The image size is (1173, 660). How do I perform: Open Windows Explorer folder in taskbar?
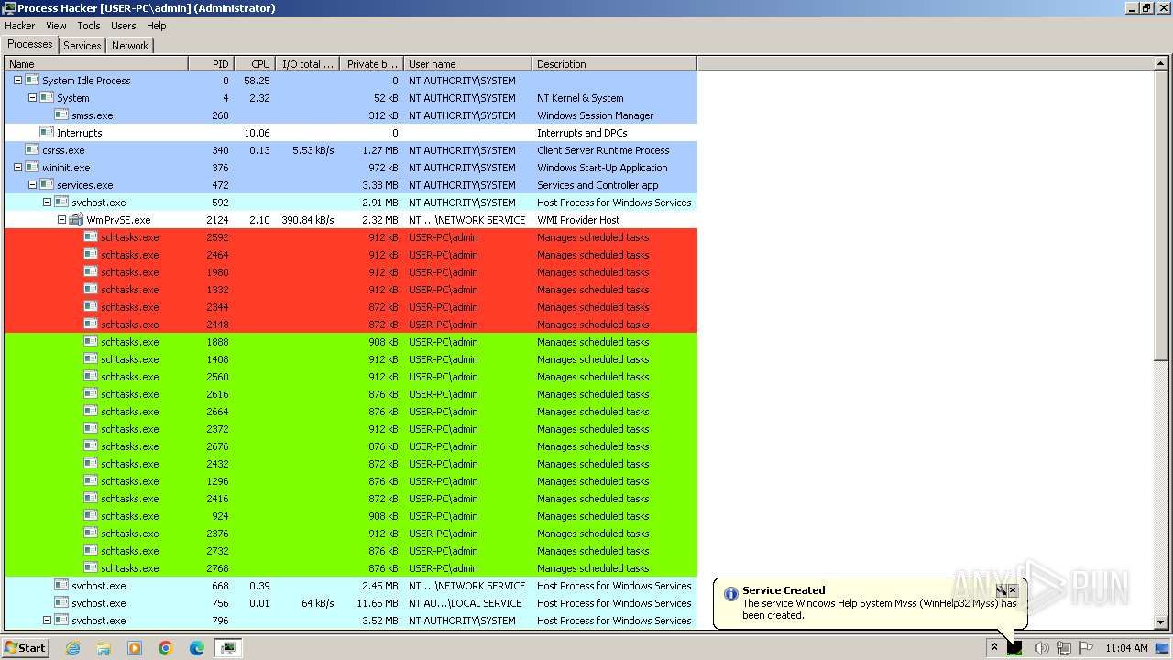click(104, 648)
